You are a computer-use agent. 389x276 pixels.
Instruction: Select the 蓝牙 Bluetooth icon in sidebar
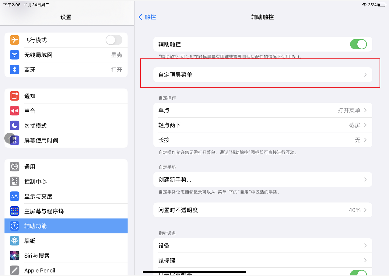click(14, 70)
